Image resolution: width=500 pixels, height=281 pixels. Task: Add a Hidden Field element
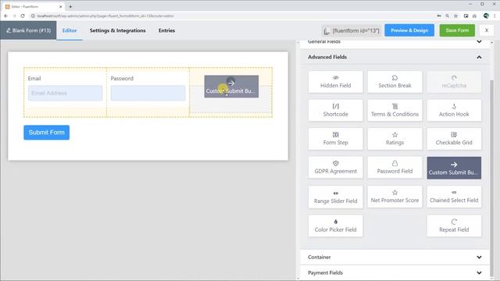(335, 82)
